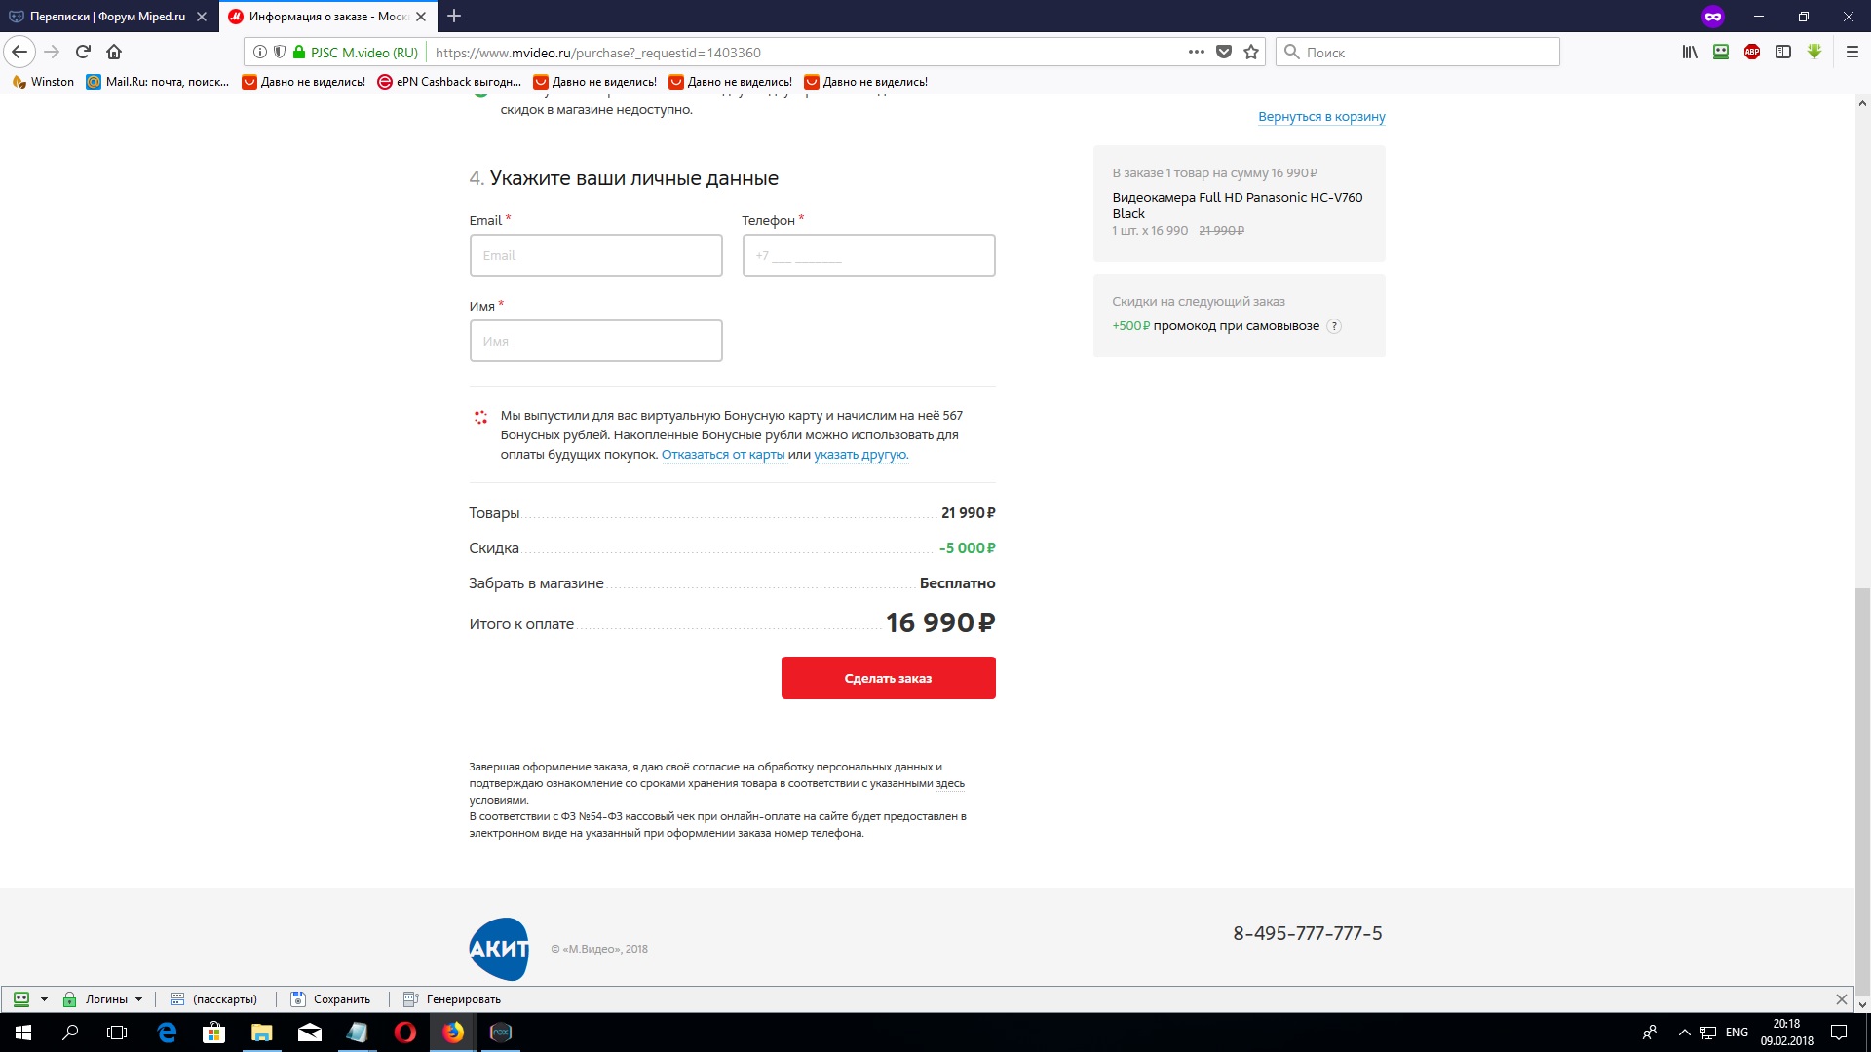This screenshot has width=1871, height=1052.
Task: Close the RoboForm toolbar
Action: coord(1841,999)
